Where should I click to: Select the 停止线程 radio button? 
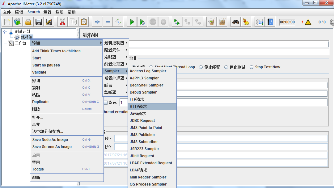point(201,67)
